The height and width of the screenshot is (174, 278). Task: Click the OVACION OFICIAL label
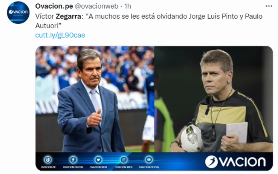click(149, 167)
